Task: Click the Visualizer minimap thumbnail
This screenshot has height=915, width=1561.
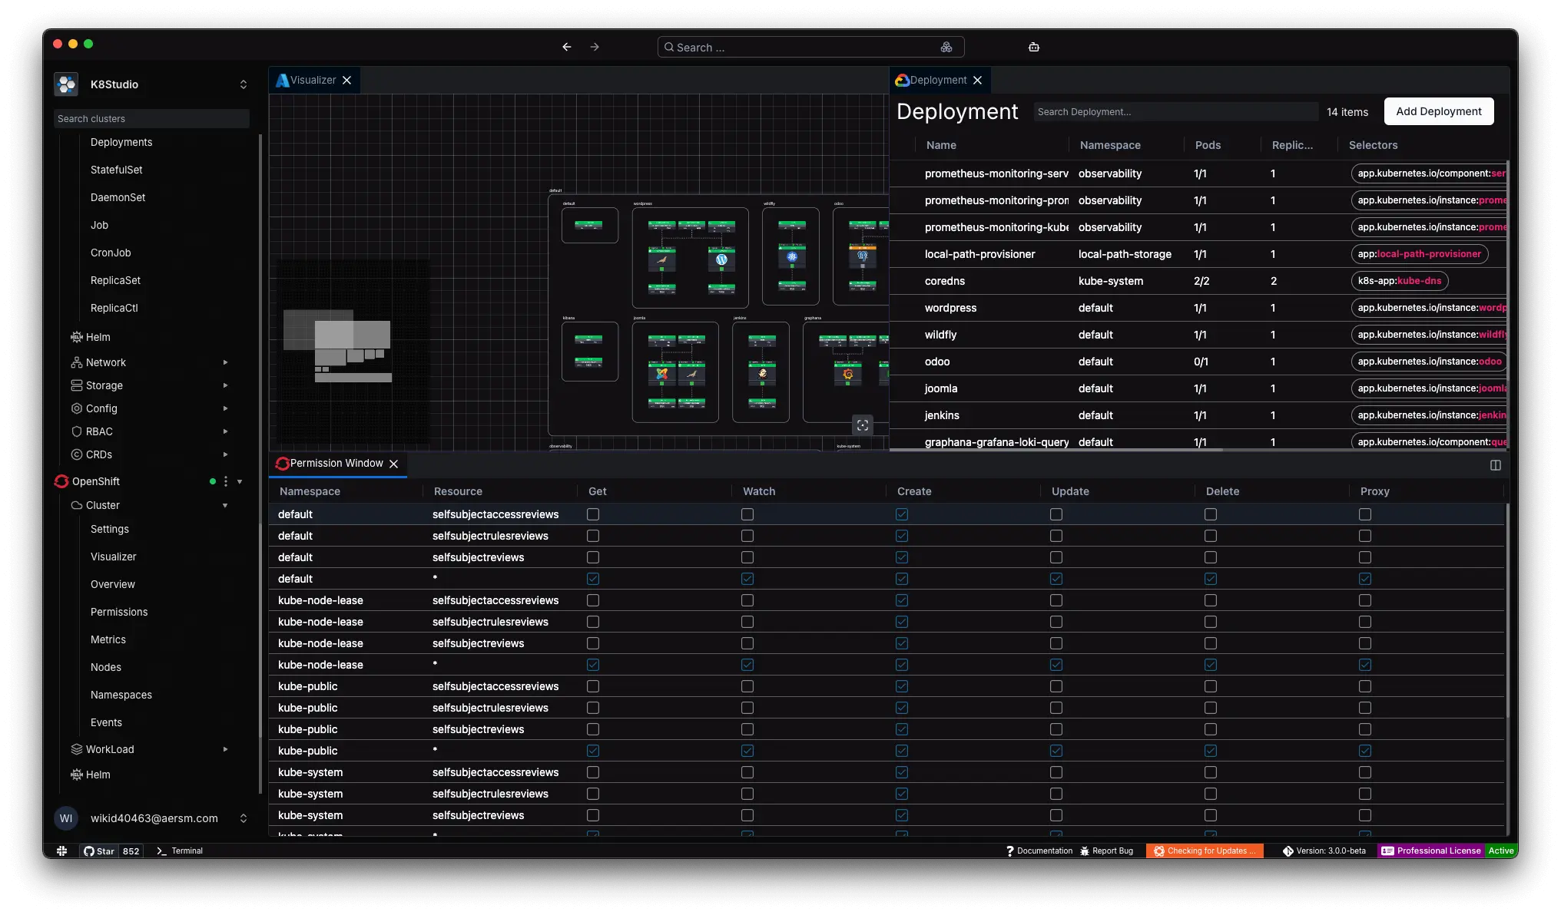Action: coord(353,353)
